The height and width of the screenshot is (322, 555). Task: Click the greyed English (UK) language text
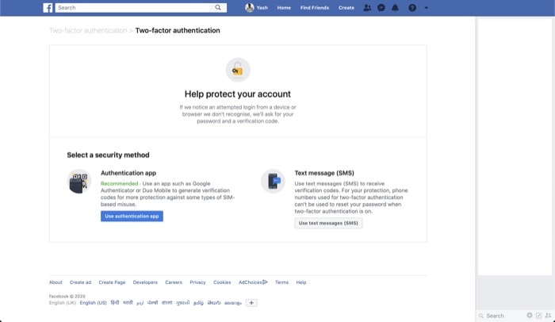[63, 303]
